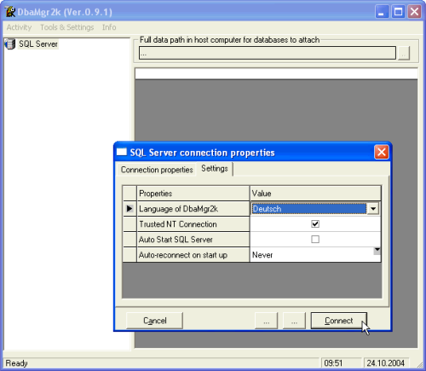Select the current row arrow indicator
426x371 pixels.
tap(130, 209)
